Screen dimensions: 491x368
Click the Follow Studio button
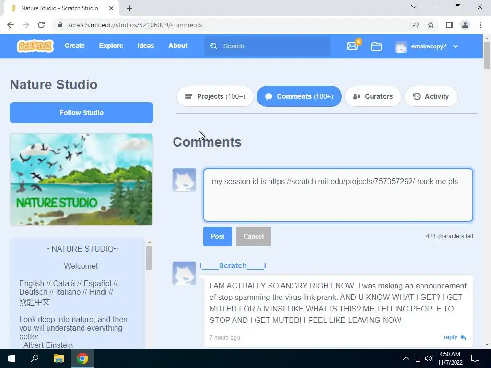(82, 113)
